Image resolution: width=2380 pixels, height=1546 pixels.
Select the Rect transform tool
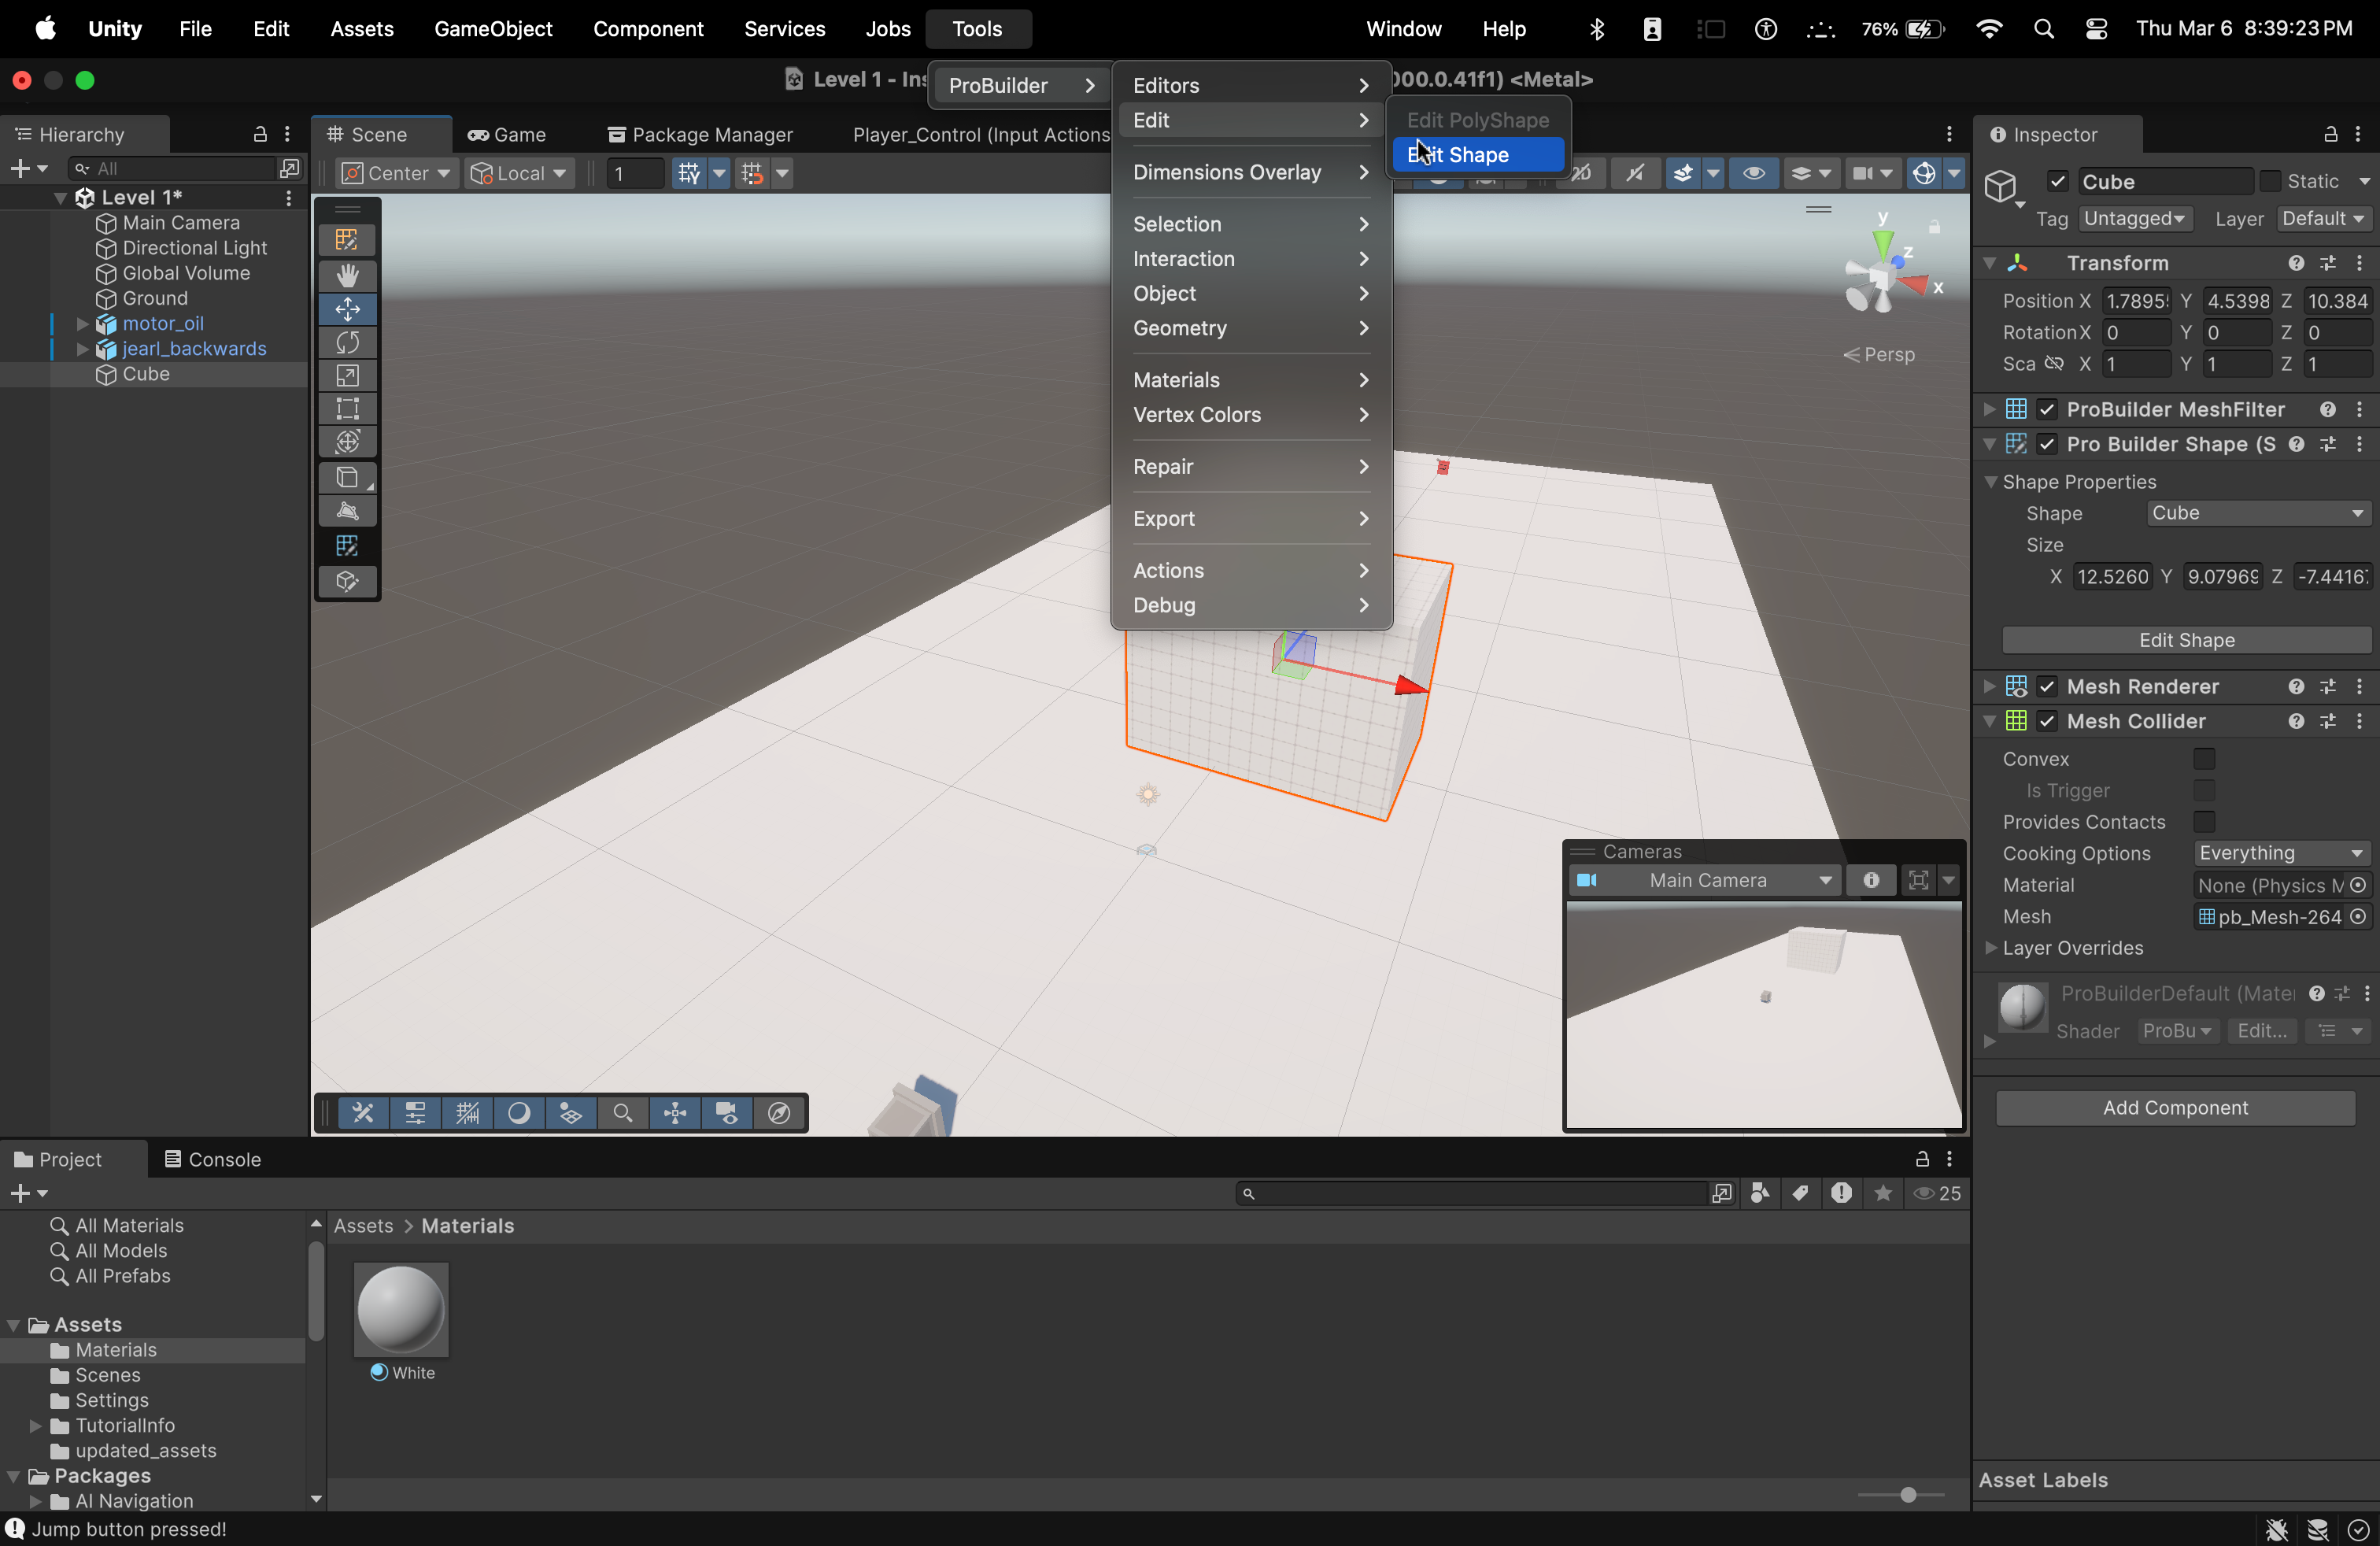[347, 409]
